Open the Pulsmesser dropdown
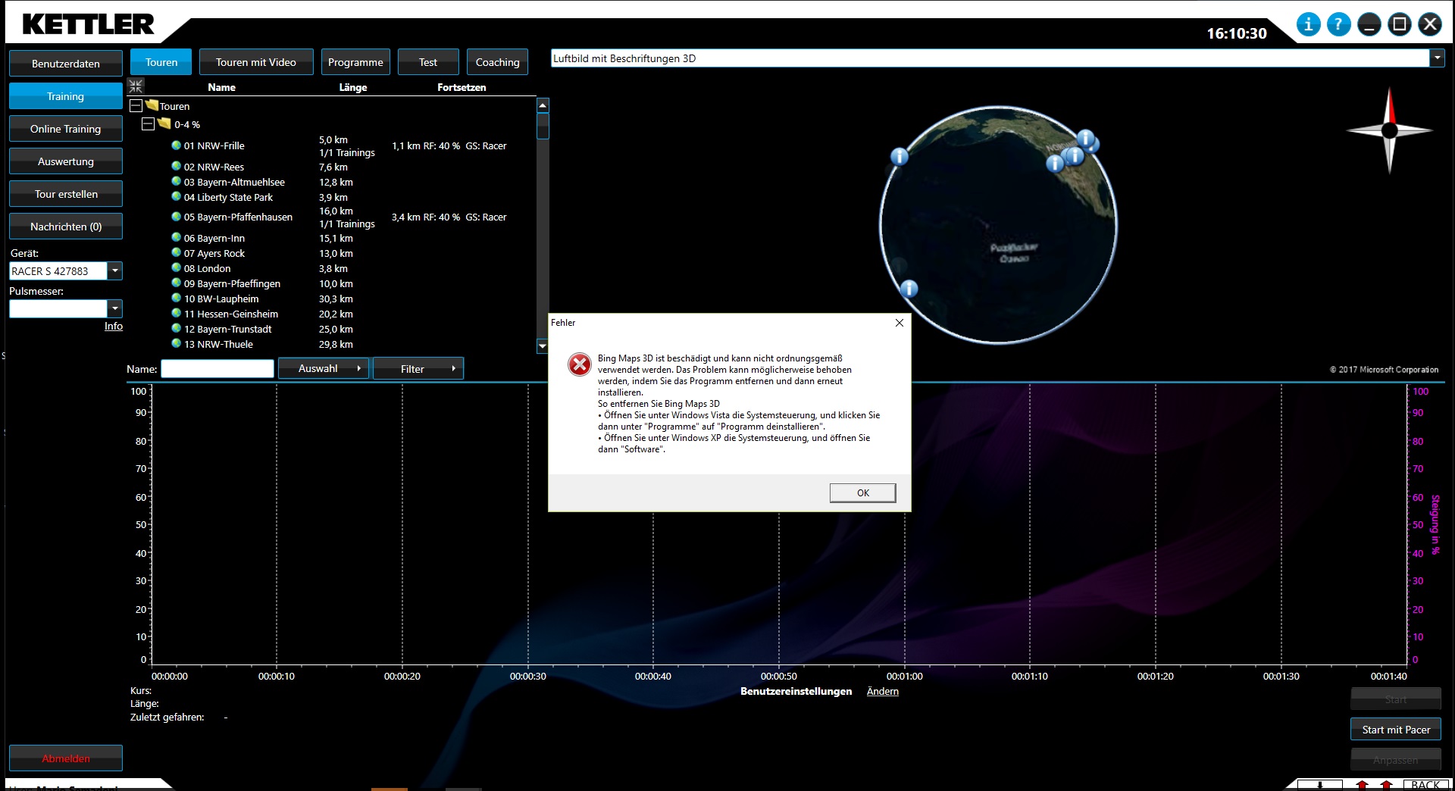 (x=115, y=308)
